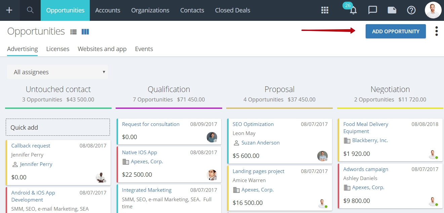Click the wallet card icon in header

tap(392, 10)
